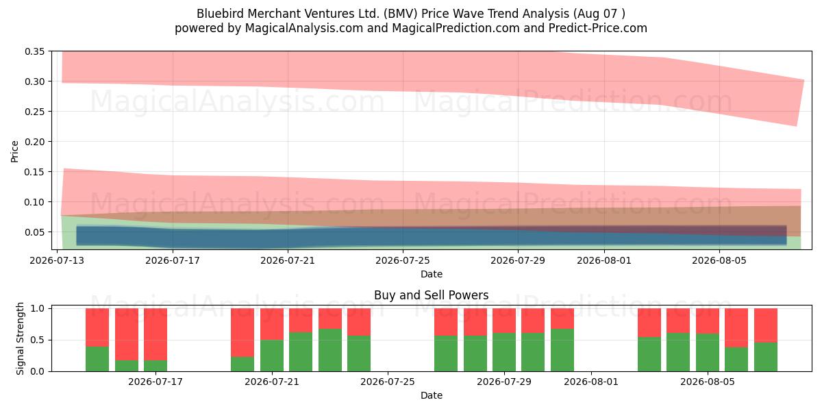Click the chart title mentioning Bluebird Merchant Ventures
The height and width of the screenshot is (411, 822).
(x=411, y=14)
